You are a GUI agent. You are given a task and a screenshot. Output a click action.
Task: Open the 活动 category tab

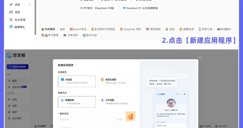coord(170,29)
